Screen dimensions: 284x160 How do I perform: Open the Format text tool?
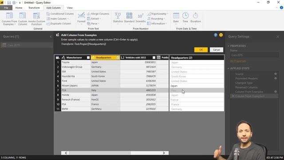point(81,18)
